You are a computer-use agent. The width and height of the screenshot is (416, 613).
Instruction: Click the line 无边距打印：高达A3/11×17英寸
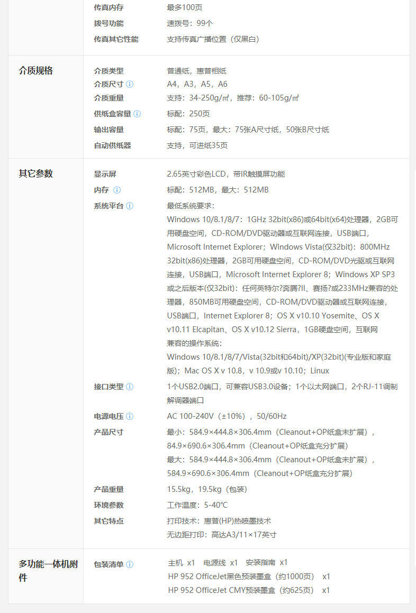(222, 535)
